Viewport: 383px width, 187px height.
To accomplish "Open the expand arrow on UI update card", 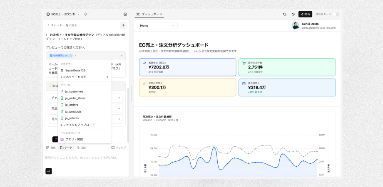I will [x=122, y=56].
